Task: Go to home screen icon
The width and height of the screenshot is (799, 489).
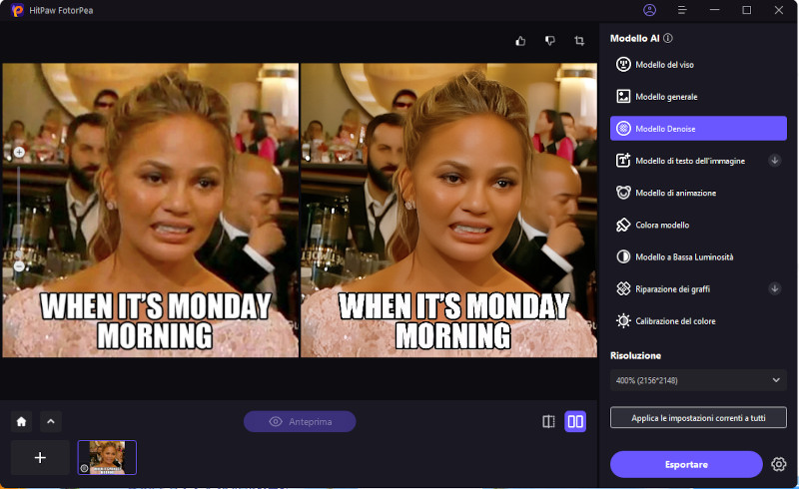Action: click(x=21, y=421)
